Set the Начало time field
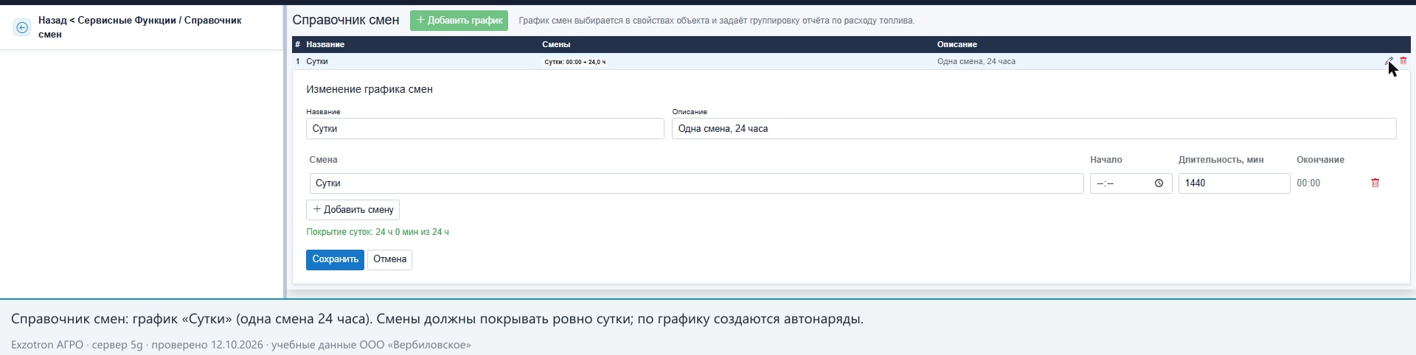This screenshot has width=1416, height=355. pyautogui.click(x=1131, y=183)
